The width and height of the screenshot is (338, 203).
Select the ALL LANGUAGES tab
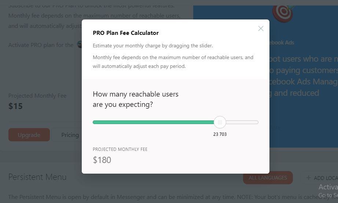pyautogui.click(x=268, y=178)
